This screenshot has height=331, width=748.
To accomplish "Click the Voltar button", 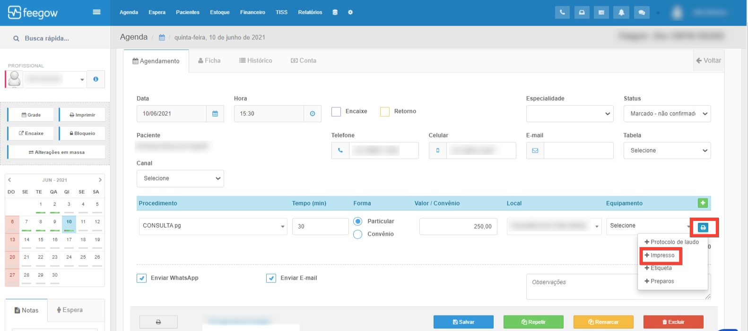I will click(708, 60).
